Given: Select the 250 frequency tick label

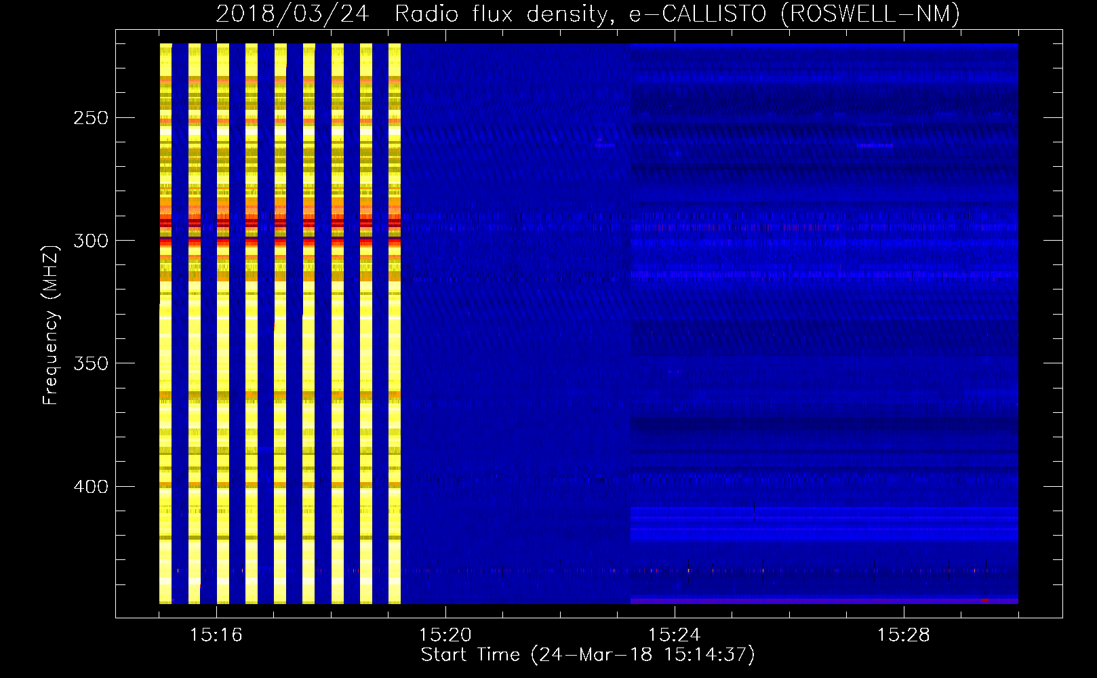Looking at the screenshot, I should (x=90, y=118).
